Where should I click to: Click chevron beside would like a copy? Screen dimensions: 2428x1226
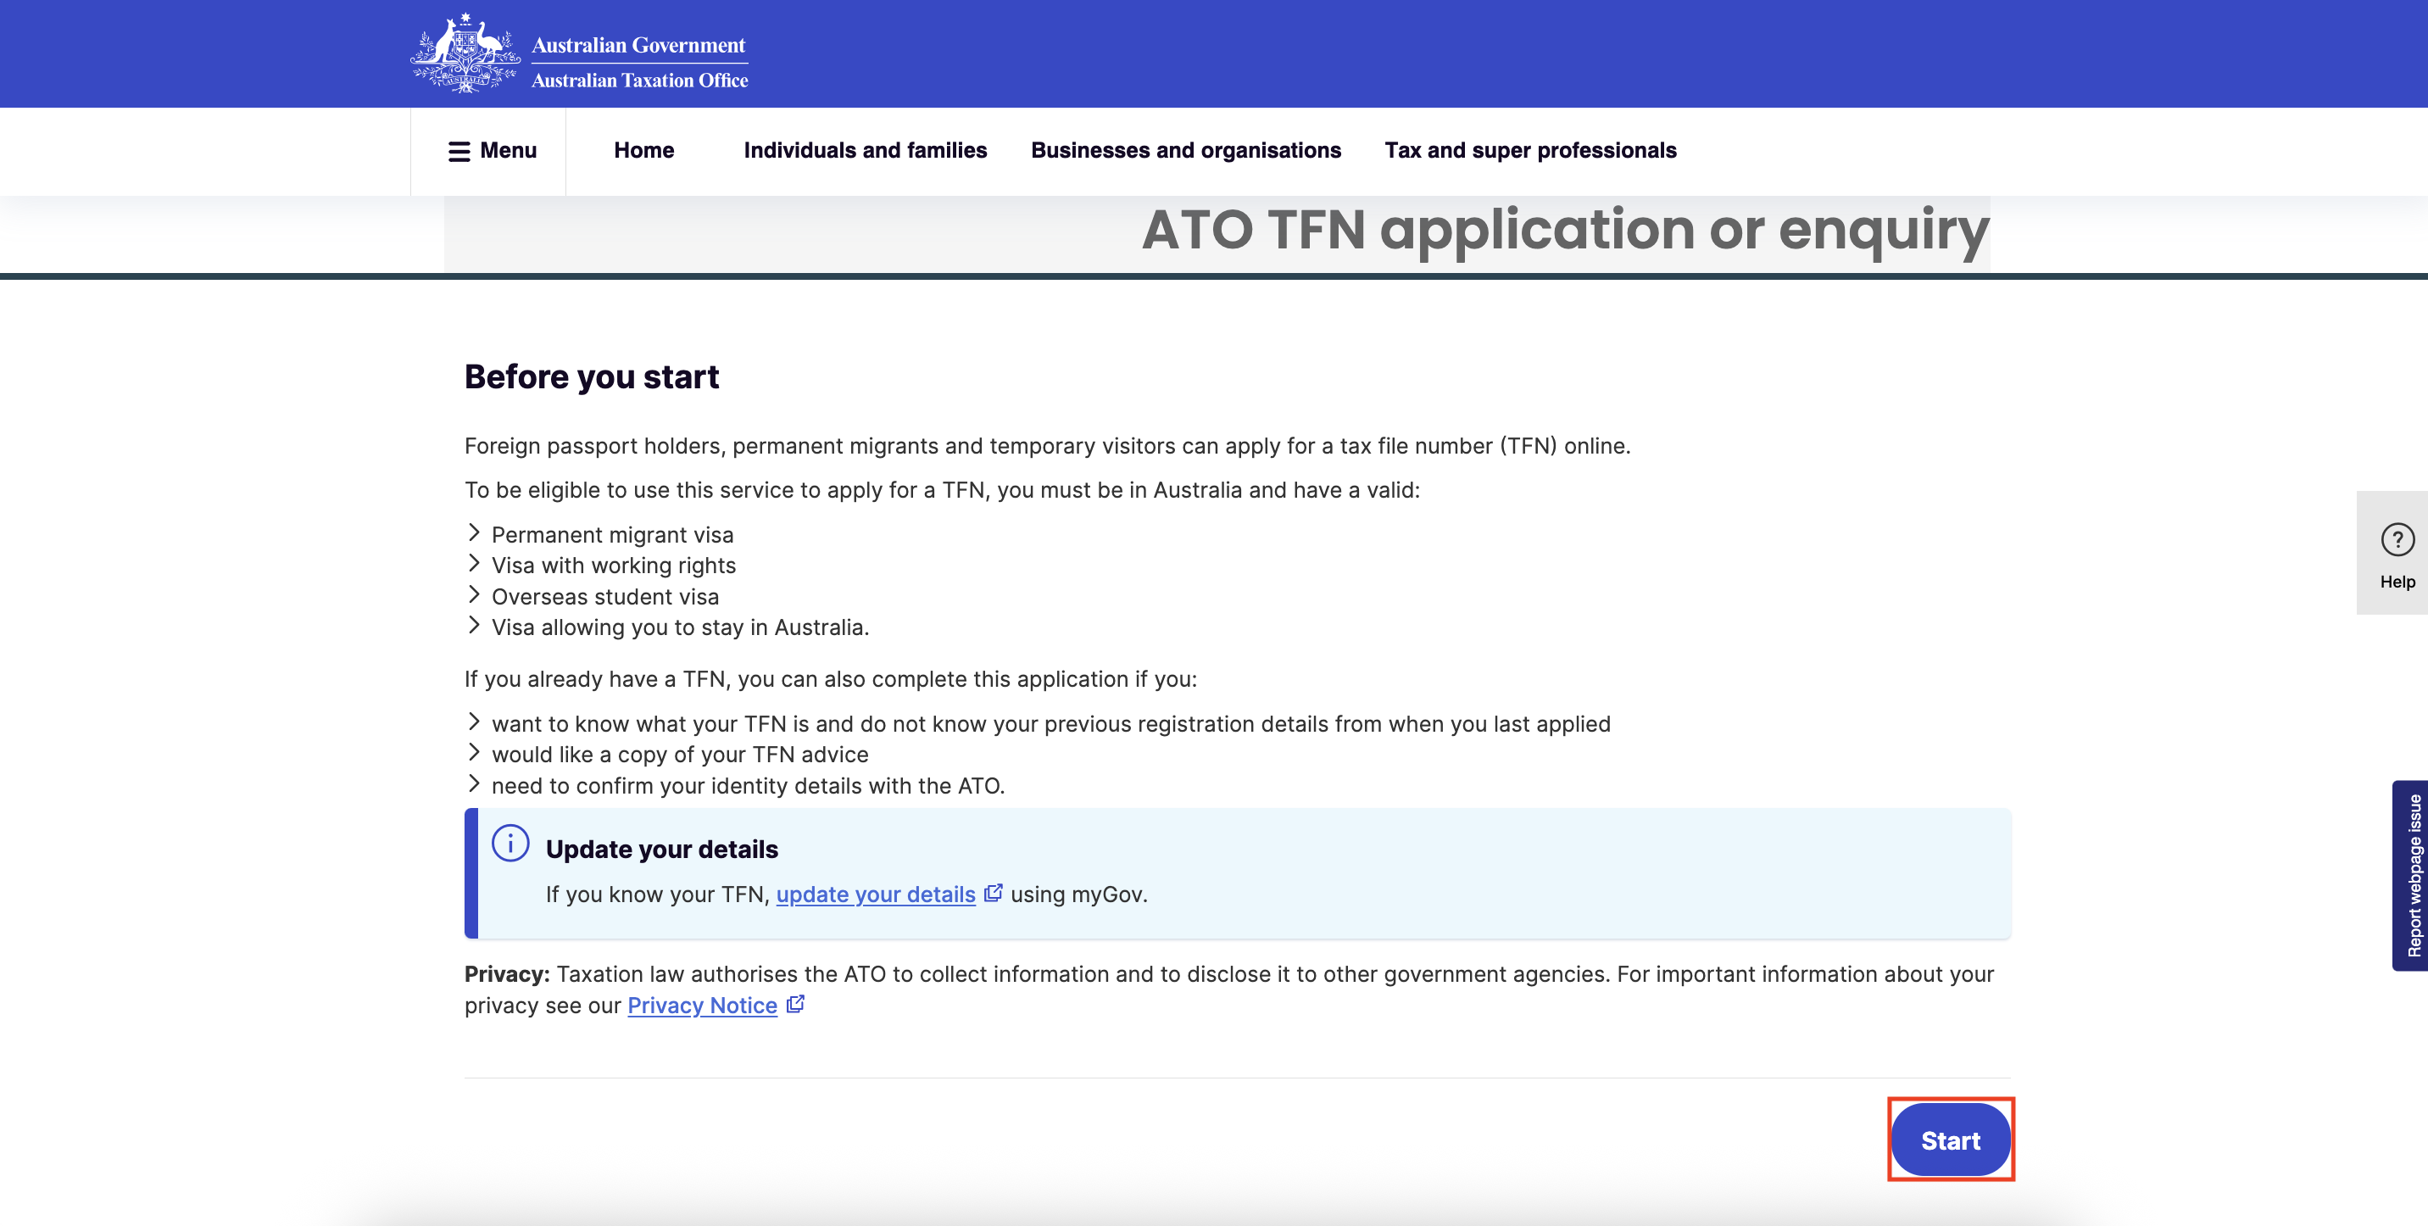click(x=474, y=754)
